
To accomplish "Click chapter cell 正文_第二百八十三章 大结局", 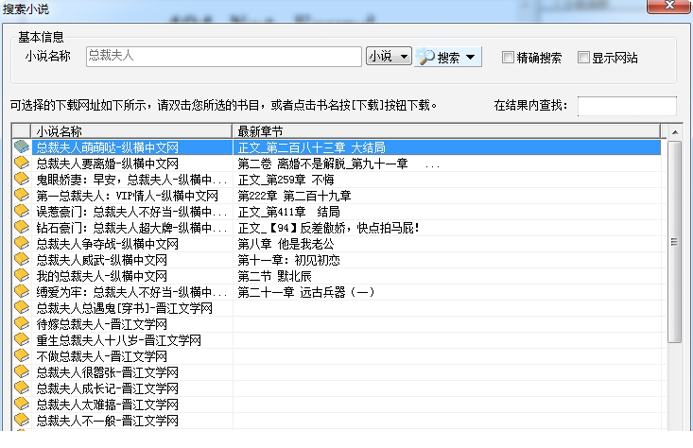I will (x=312, y=147).
